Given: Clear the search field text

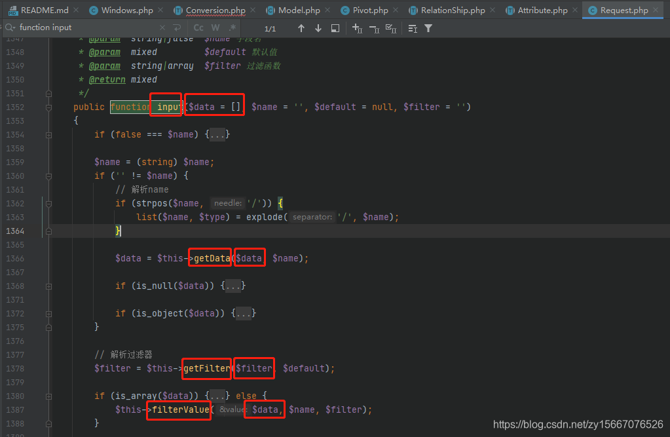Looking at the screenshot, I should [162, 28].
